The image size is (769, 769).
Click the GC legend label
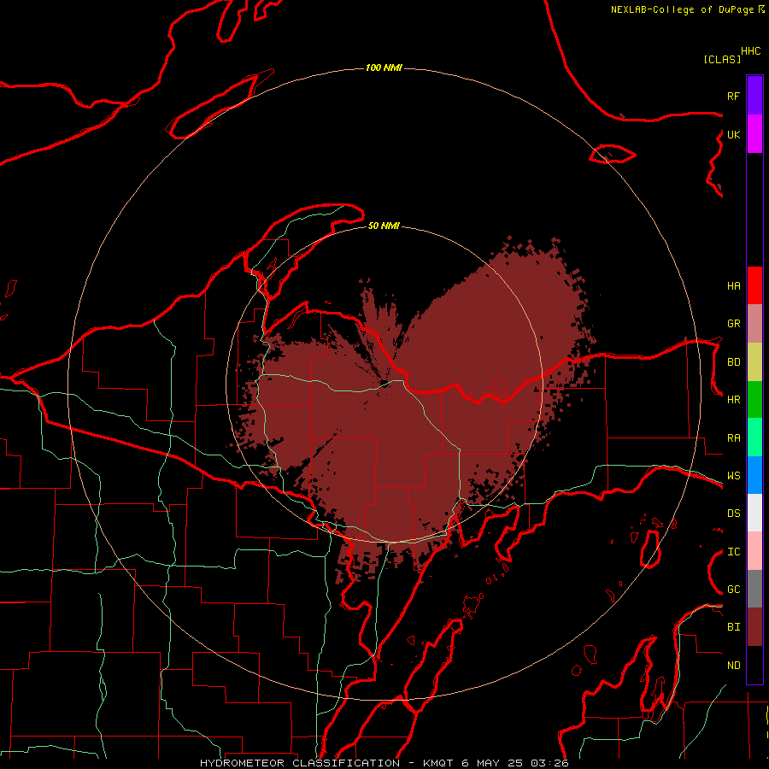(x=733, y=590)
